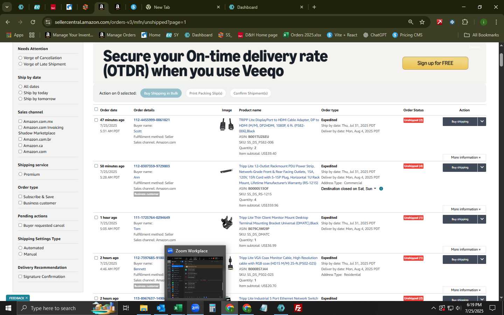Image resolution: width=504 pixels, height=315 pixels.
Task: Open a new browser tab with plus
Action: coord(314,7)
